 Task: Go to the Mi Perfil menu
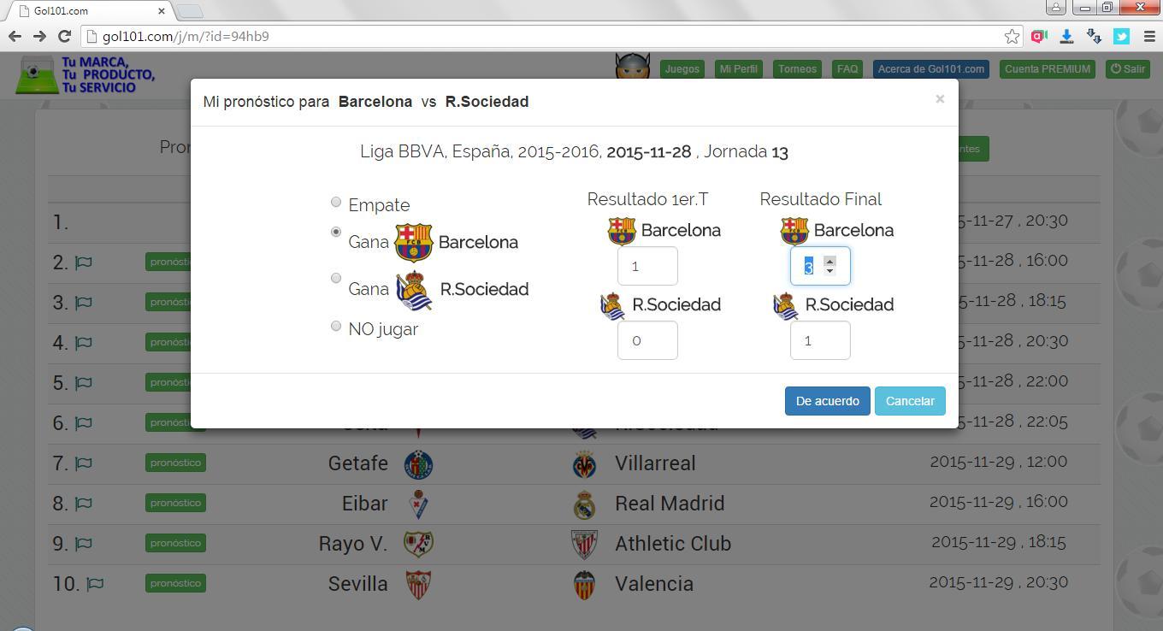coord(738,69)
